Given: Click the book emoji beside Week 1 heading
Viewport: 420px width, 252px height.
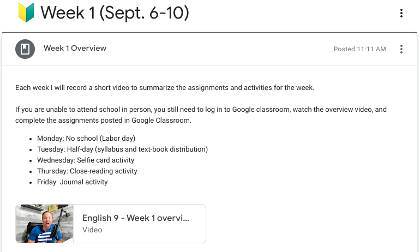Looking at the screenshot, I should [x=26, y=13].
